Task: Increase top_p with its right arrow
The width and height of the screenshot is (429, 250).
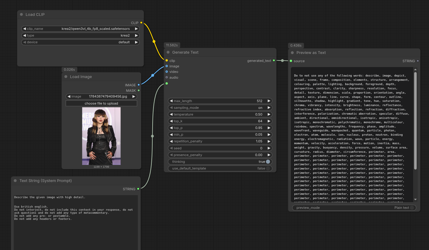Action: click(x=269, y=128)
